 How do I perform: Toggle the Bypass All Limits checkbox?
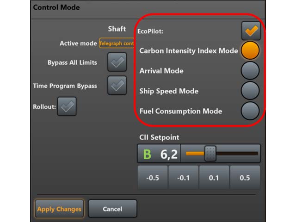(117, 62)
